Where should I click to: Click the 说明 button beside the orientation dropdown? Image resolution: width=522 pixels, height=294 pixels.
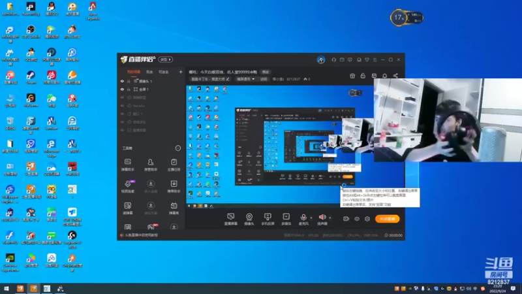click(264, 79)
